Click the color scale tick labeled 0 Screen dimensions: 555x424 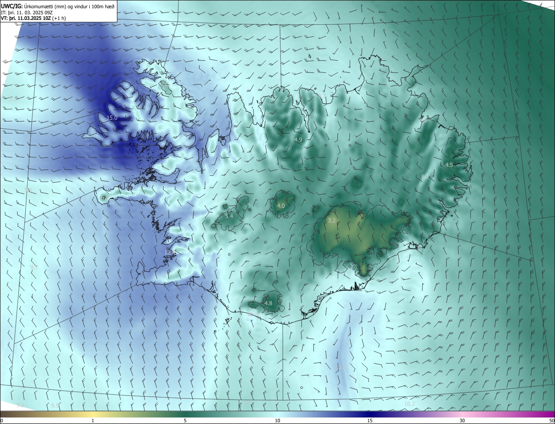click(2, 421)
